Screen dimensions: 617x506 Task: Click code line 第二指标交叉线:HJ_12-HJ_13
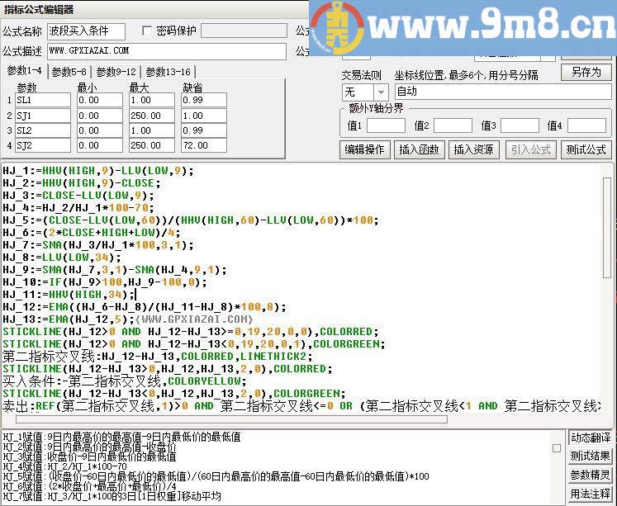pos(158,357)
